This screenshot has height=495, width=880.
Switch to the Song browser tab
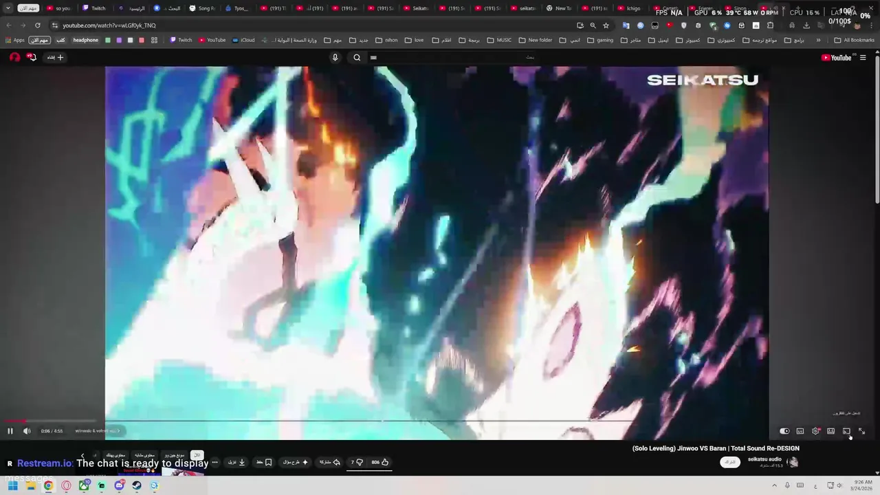click(202, 8)
